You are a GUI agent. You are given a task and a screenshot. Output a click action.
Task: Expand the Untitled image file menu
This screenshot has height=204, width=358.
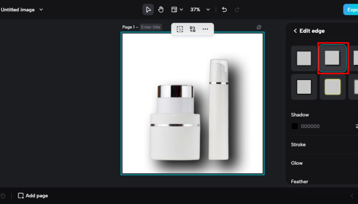tap(22, 10)
